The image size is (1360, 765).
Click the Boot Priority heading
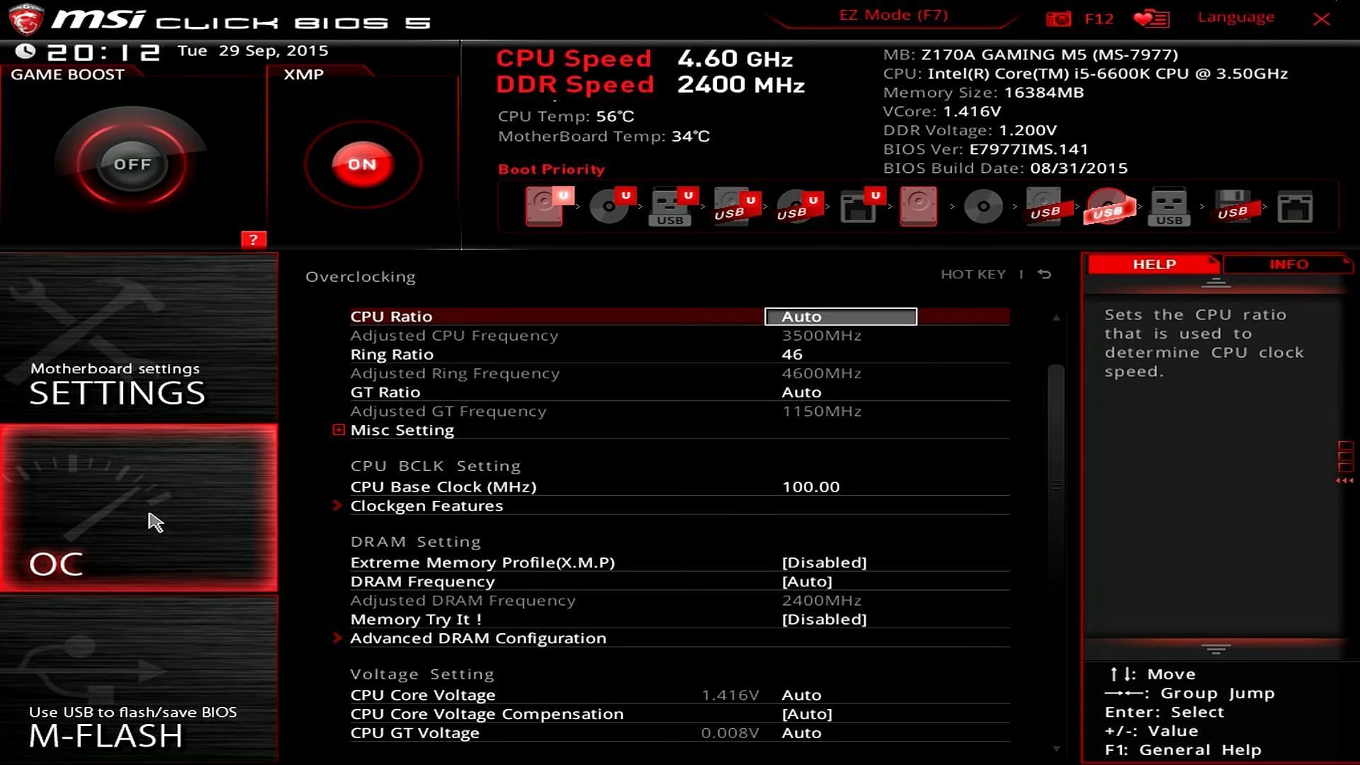pyautogui.click(x=551, y=169)
